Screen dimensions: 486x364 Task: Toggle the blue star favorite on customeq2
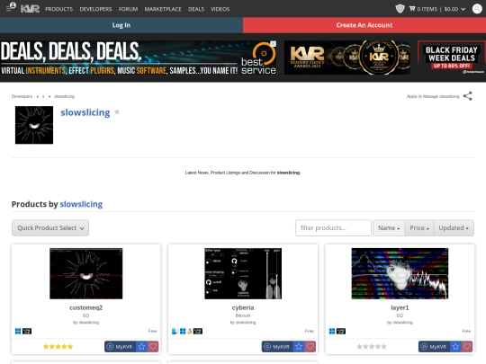click(x=141, y=347)
